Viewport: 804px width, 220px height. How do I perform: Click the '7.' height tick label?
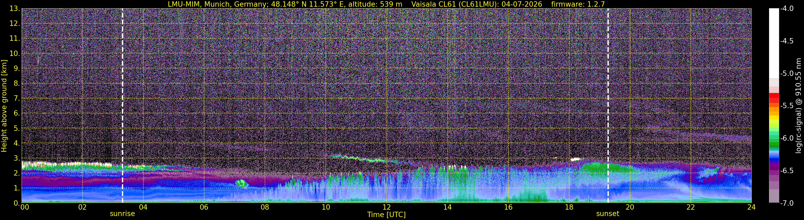pos(17,98)
